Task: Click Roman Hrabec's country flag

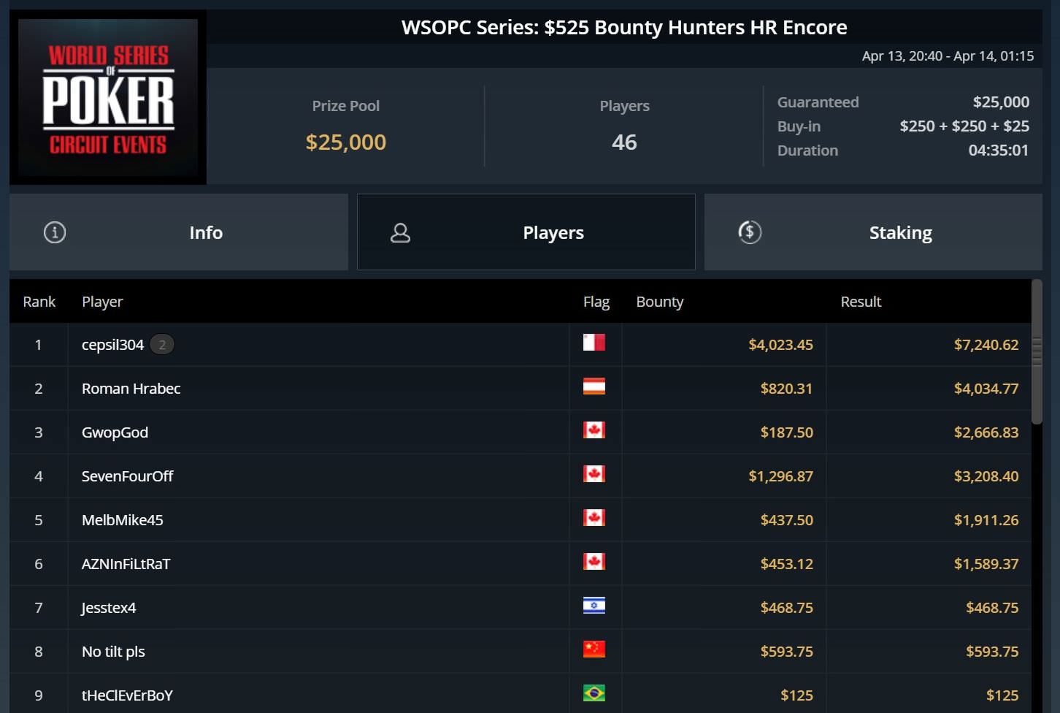Action: [x=594, y=386]
